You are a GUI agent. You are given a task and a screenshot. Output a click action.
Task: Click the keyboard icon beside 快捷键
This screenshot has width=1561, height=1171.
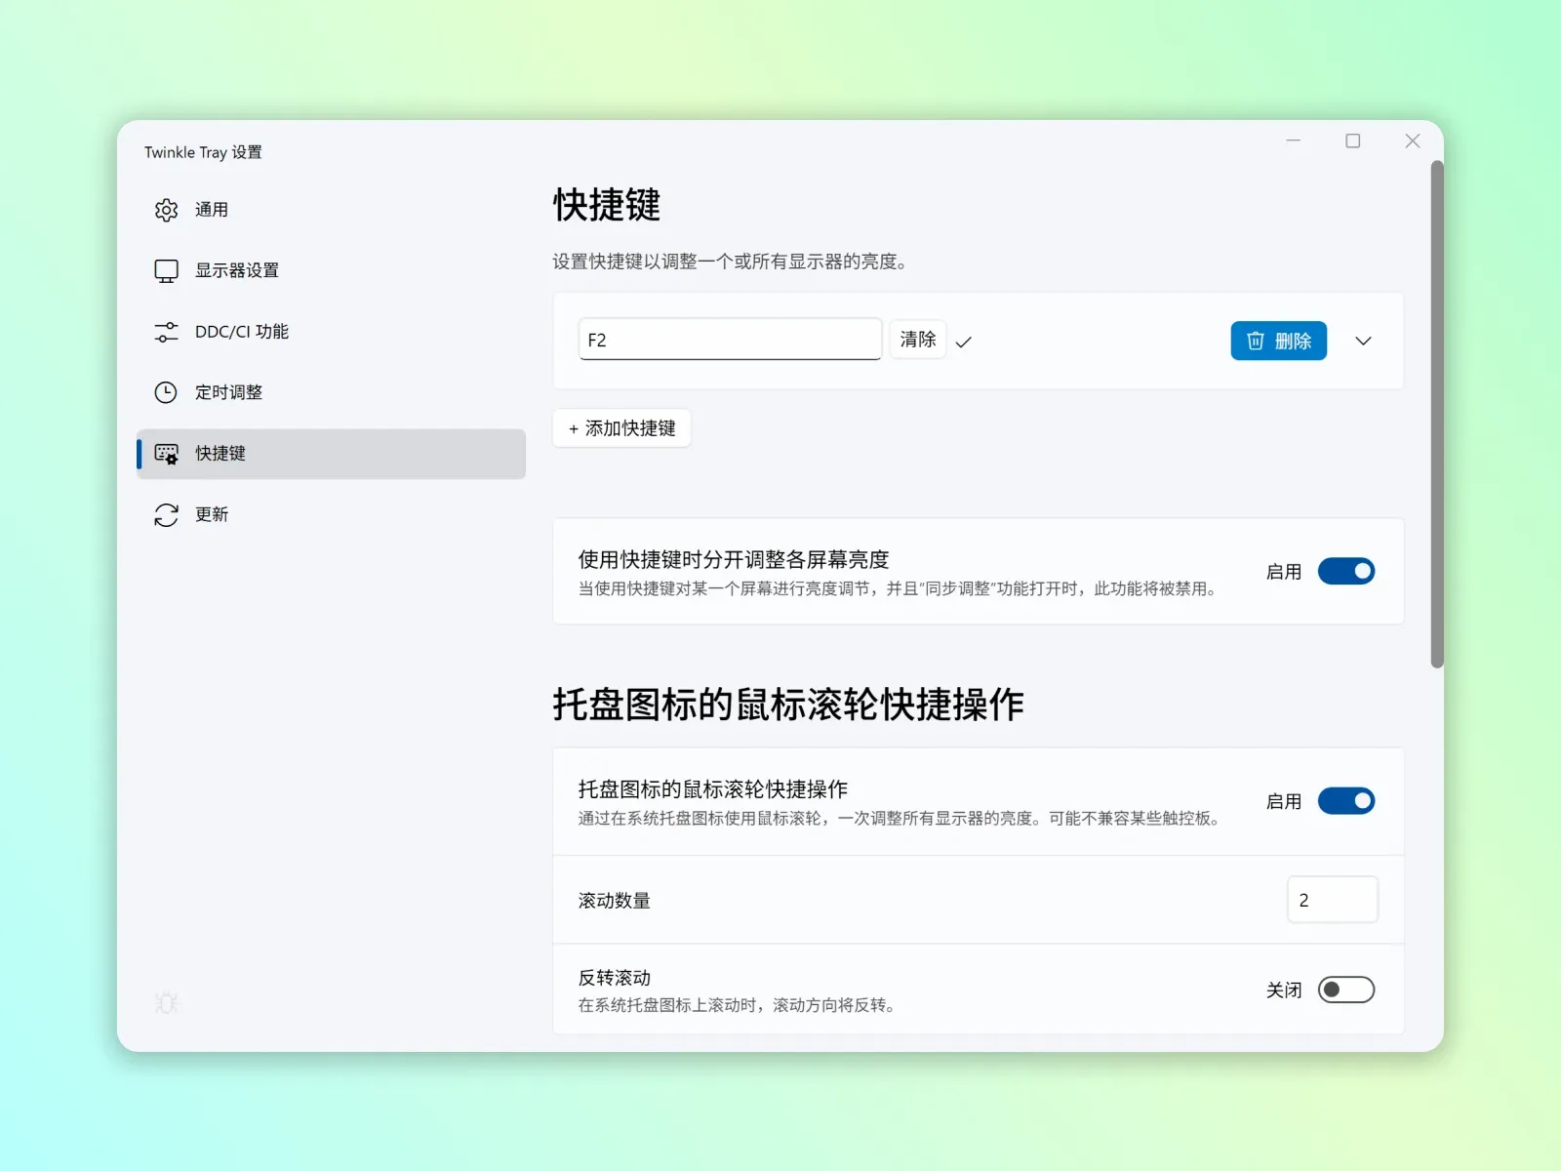[166, 454]
